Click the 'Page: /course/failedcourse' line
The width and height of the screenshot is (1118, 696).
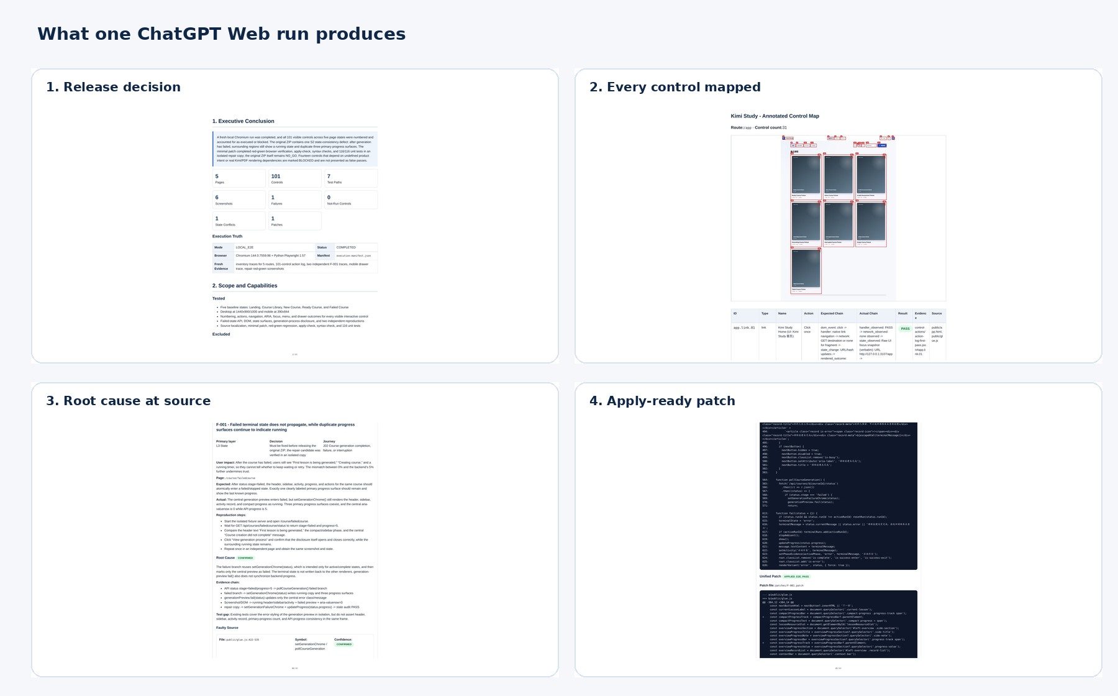tap(235, 478)
